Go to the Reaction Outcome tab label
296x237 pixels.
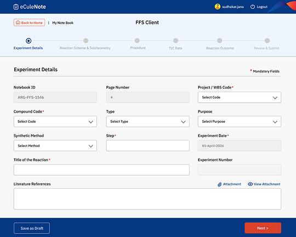coord(220,48)
